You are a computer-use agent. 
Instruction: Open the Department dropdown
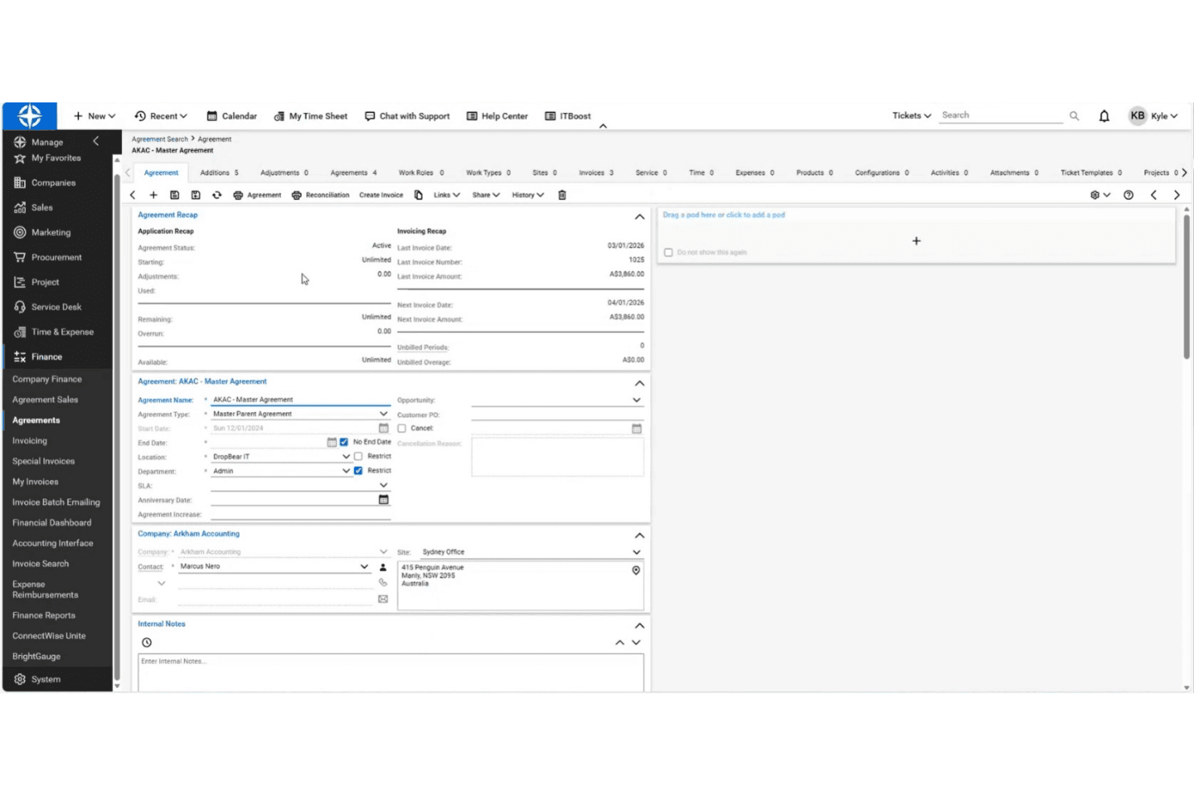point(346,471)
